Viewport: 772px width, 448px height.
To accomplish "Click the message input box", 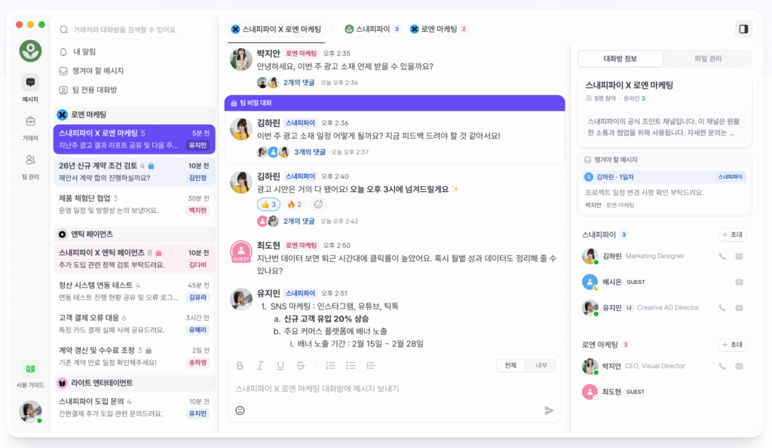I will tap(394, 389).
